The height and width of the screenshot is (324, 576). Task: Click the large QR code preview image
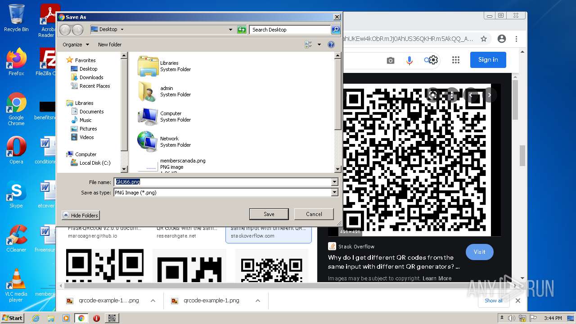[416, 160]
